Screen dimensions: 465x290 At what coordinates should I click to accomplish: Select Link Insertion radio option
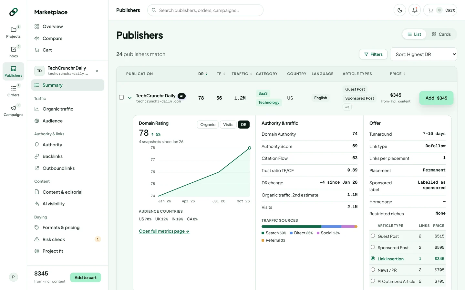(x=373, y=258)
